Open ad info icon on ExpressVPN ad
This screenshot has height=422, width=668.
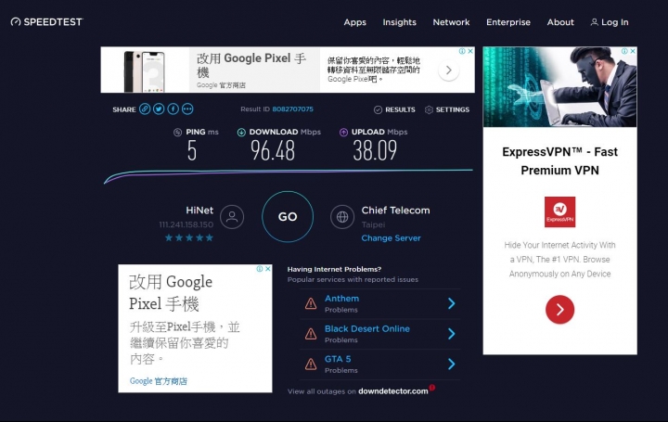click(x=624, y=51)
